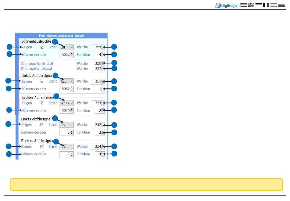
Task: Click the Linkes Abfahrsignal group heading
Action: [36, 119]
